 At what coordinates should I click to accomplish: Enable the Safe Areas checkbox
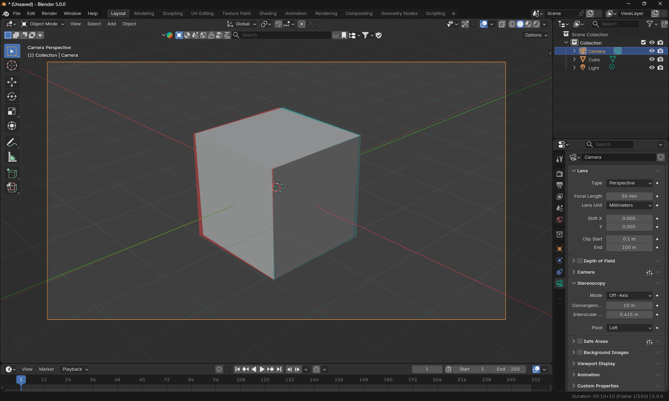point(580,341)
